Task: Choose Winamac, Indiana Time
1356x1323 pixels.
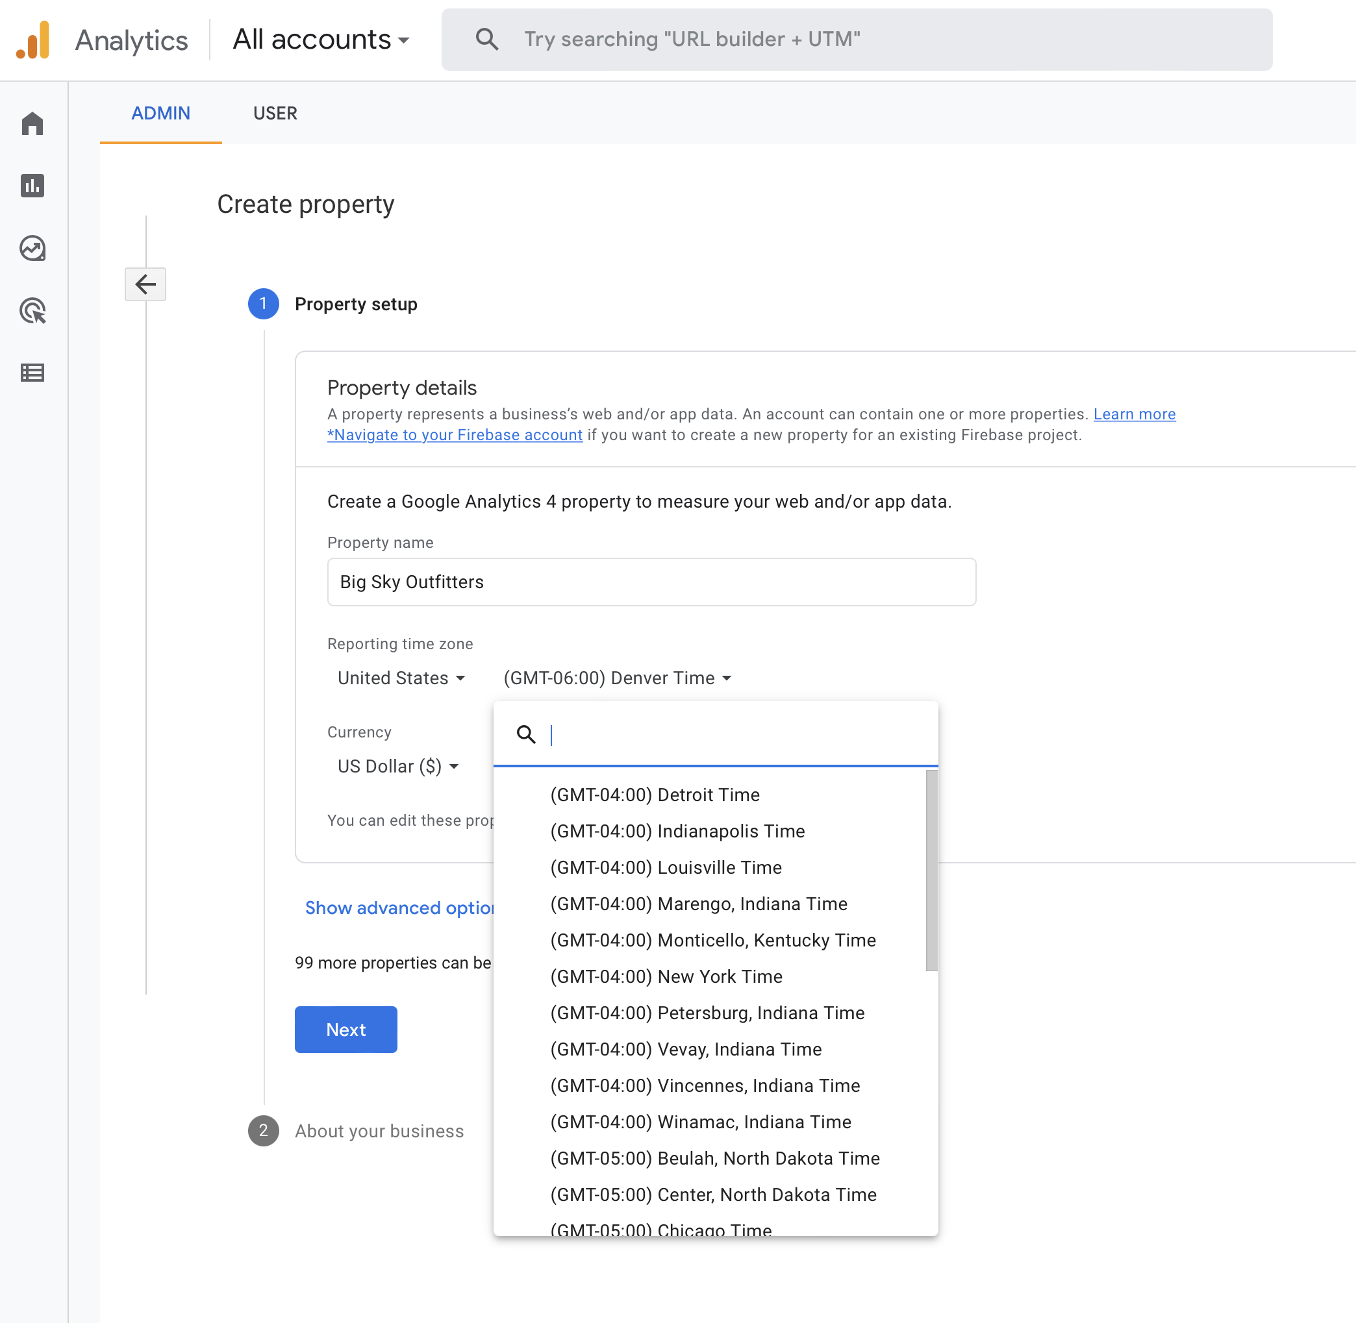Action: point(710,1122)
